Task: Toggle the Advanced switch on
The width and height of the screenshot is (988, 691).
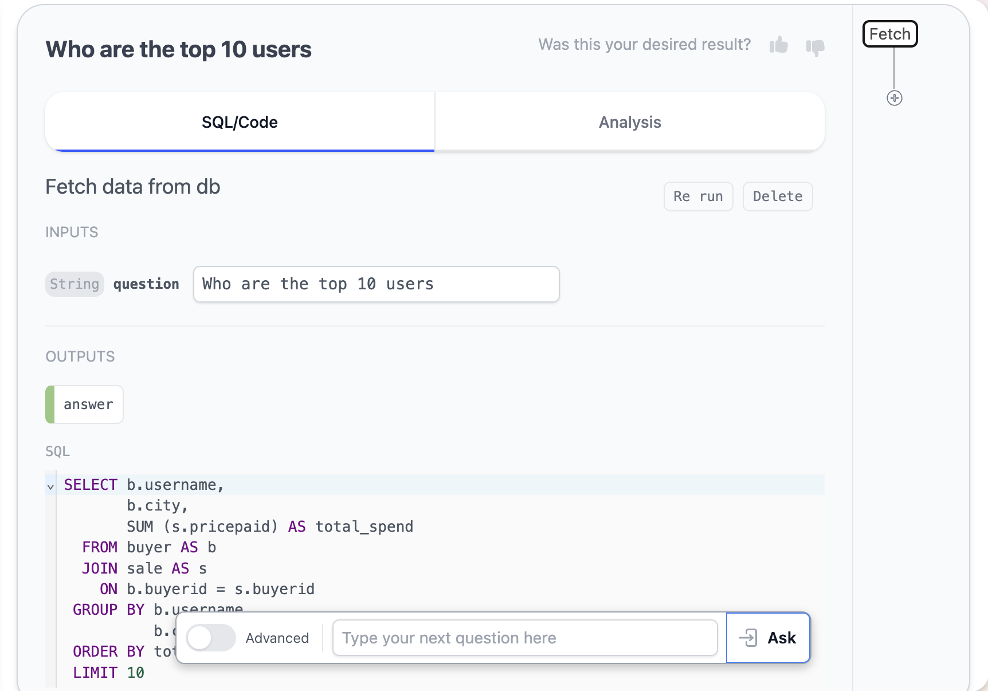Action: (x=211, y=638)
